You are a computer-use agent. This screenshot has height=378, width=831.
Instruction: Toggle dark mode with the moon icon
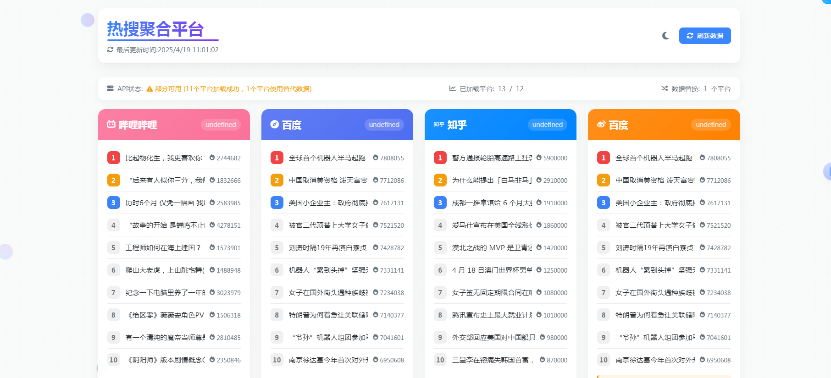click(665, 36)
